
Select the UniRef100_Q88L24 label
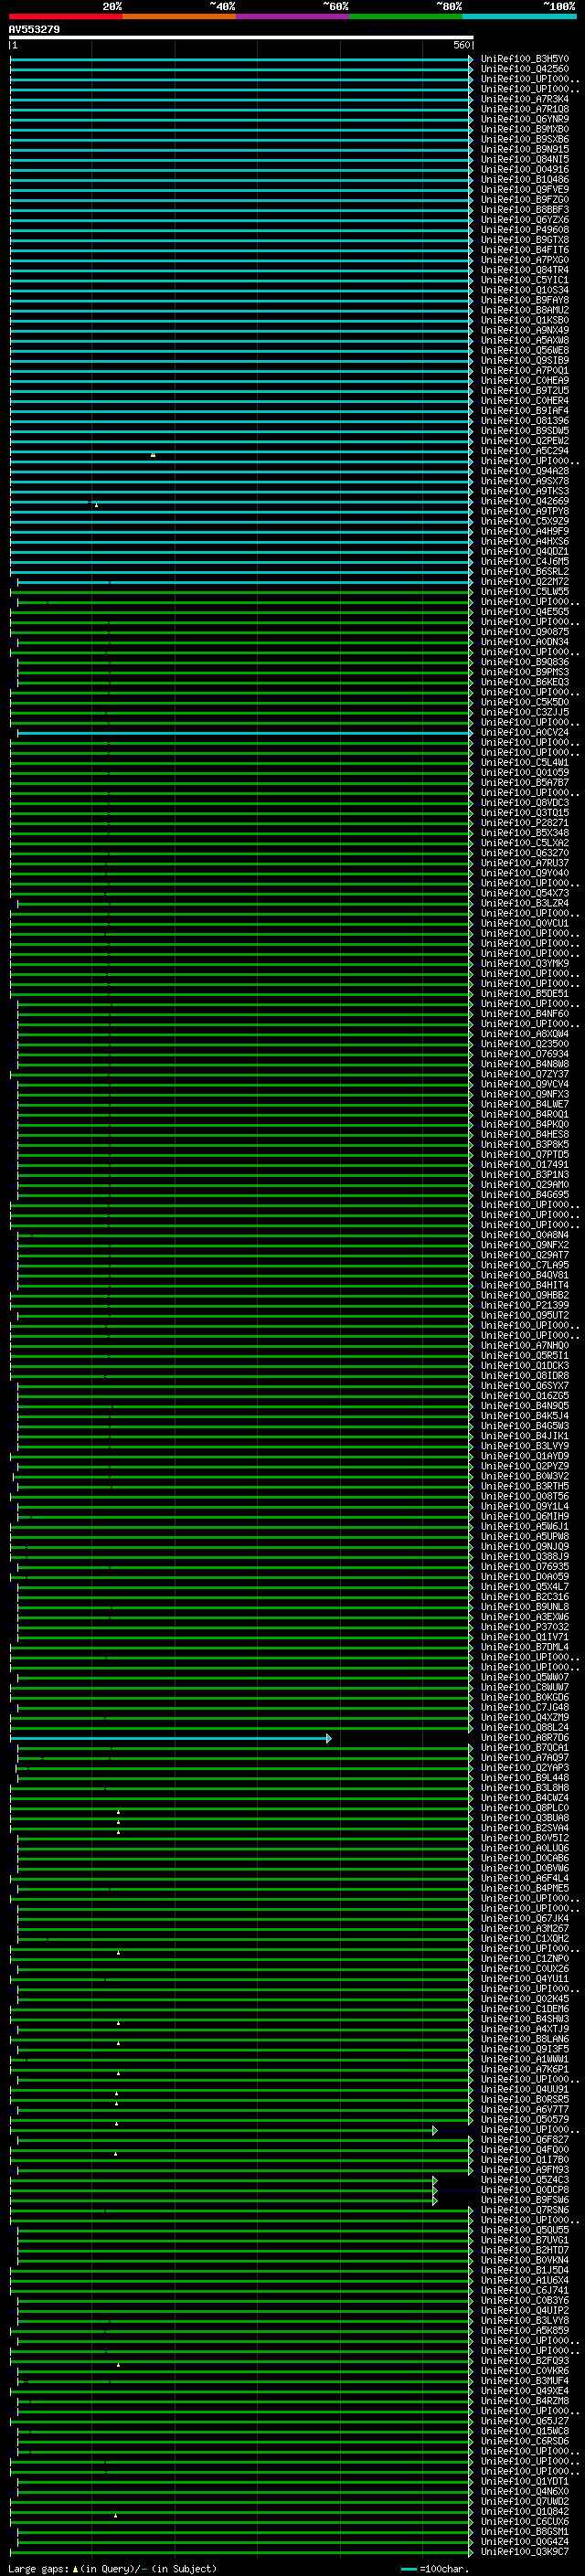tap(524, 1727)
